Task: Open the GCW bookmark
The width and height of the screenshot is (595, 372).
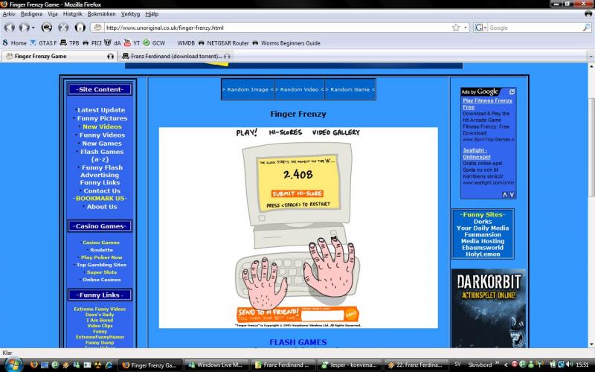Action: [154, 43]
